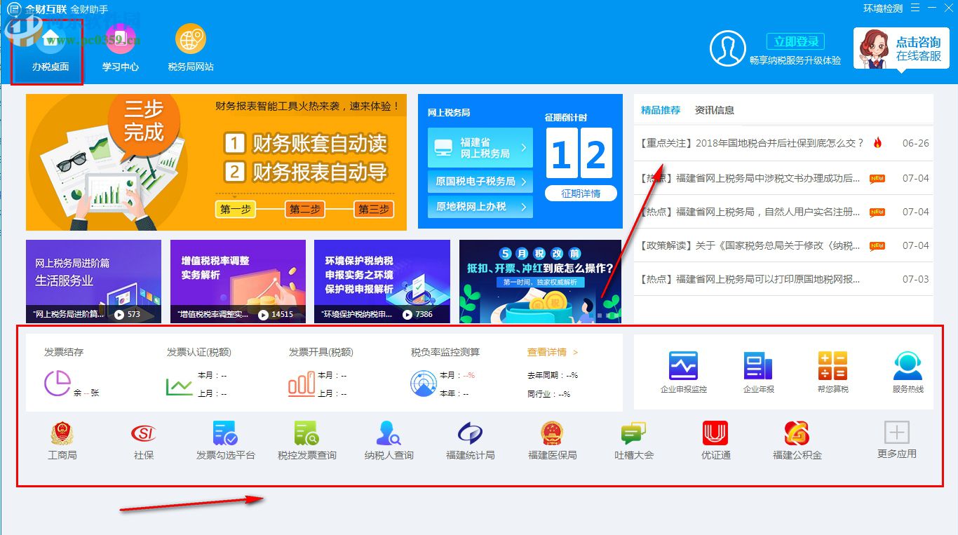Open the 福建公积金 icon
The width and height of the screenshot is (958, 535).
(x=797, y=433)
